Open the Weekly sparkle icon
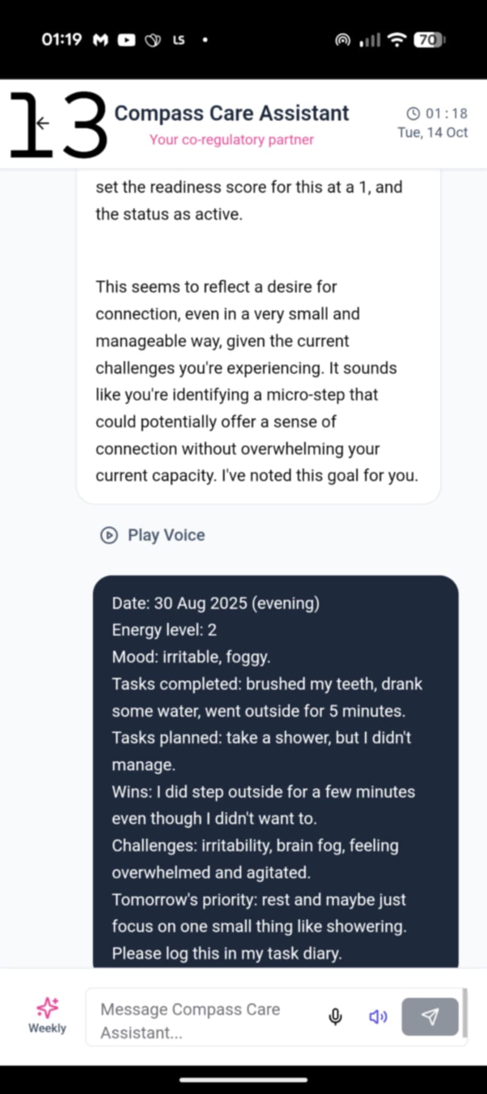 (x=48, y=1007)
